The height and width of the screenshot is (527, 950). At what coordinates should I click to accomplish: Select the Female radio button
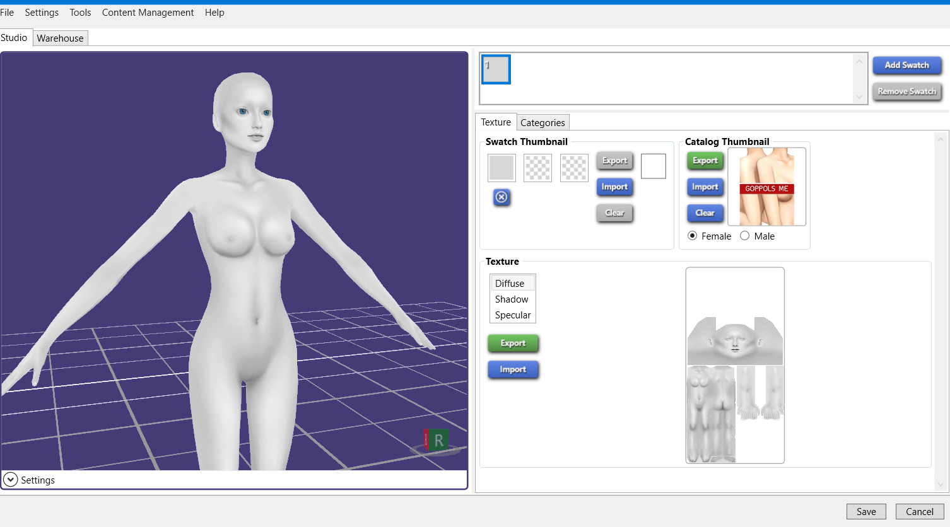point(693,236)
